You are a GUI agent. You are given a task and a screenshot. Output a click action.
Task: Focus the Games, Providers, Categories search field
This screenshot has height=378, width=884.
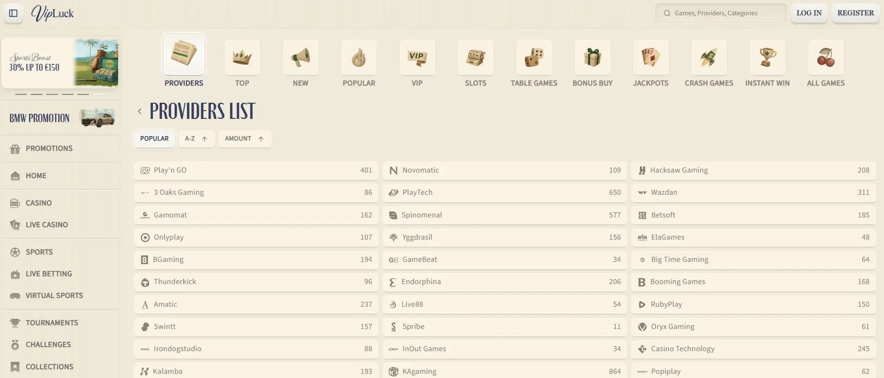coord(721,13)
